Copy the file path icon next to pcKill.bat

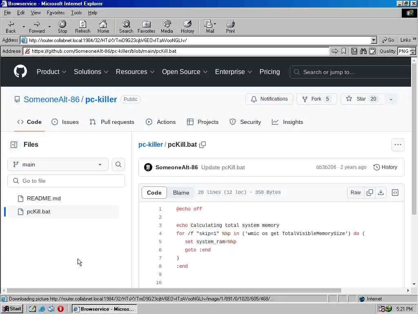(x=202, y=145)
